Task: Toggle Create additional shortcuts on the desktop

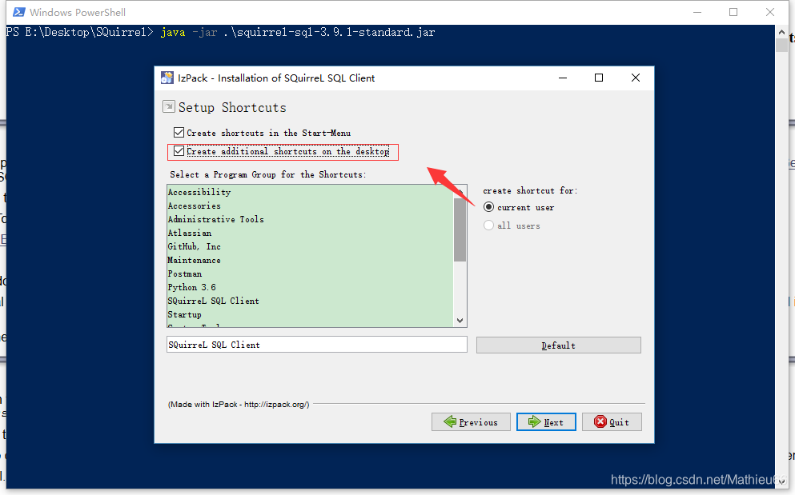Action: point(179,151)
